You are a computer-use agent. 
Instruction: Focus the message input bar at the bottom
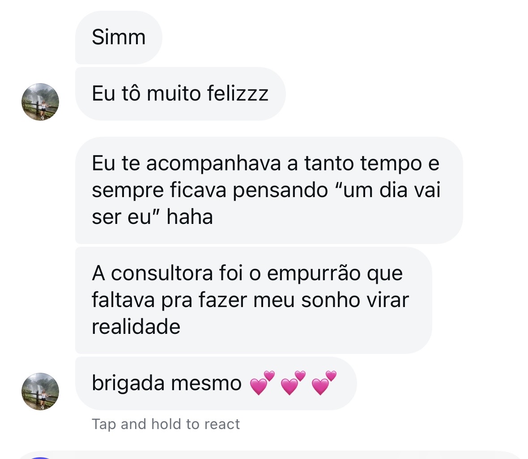point(268,455)
